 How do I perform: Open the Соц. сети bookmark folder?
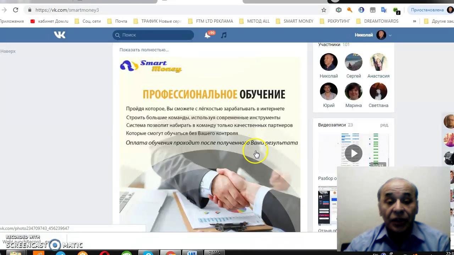(88, 21)
